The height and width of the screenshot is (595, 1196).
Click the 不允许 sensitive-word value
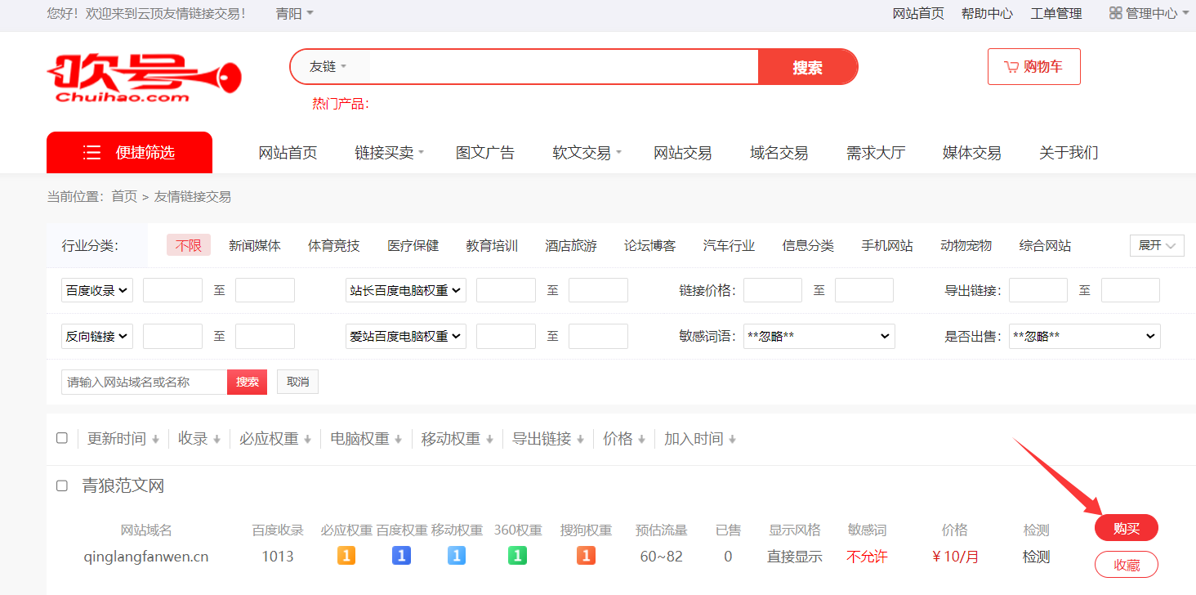pyautogui.click(x=867, y=557)
